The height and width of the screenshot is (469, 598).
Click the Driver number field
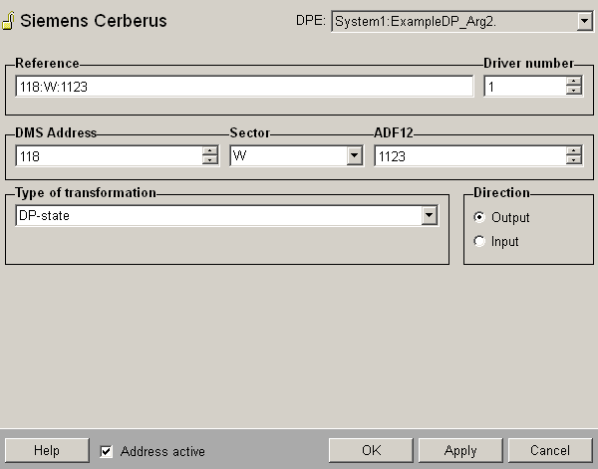coord(525,87)
